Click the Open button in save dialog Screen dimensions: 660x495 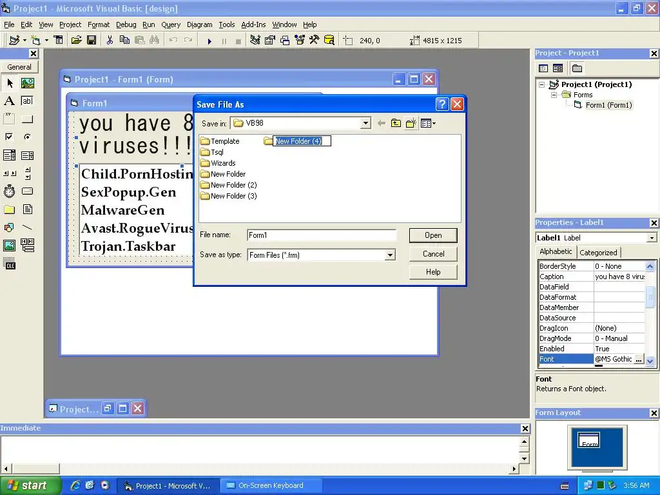pos(433,235)
